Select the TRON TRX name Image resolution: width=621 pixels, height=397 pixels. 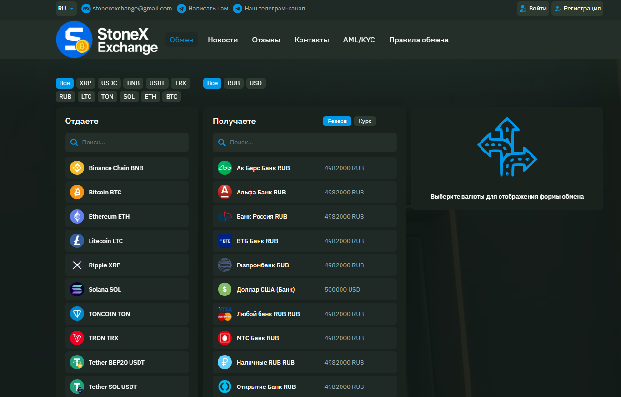click(x=103, y=338)
